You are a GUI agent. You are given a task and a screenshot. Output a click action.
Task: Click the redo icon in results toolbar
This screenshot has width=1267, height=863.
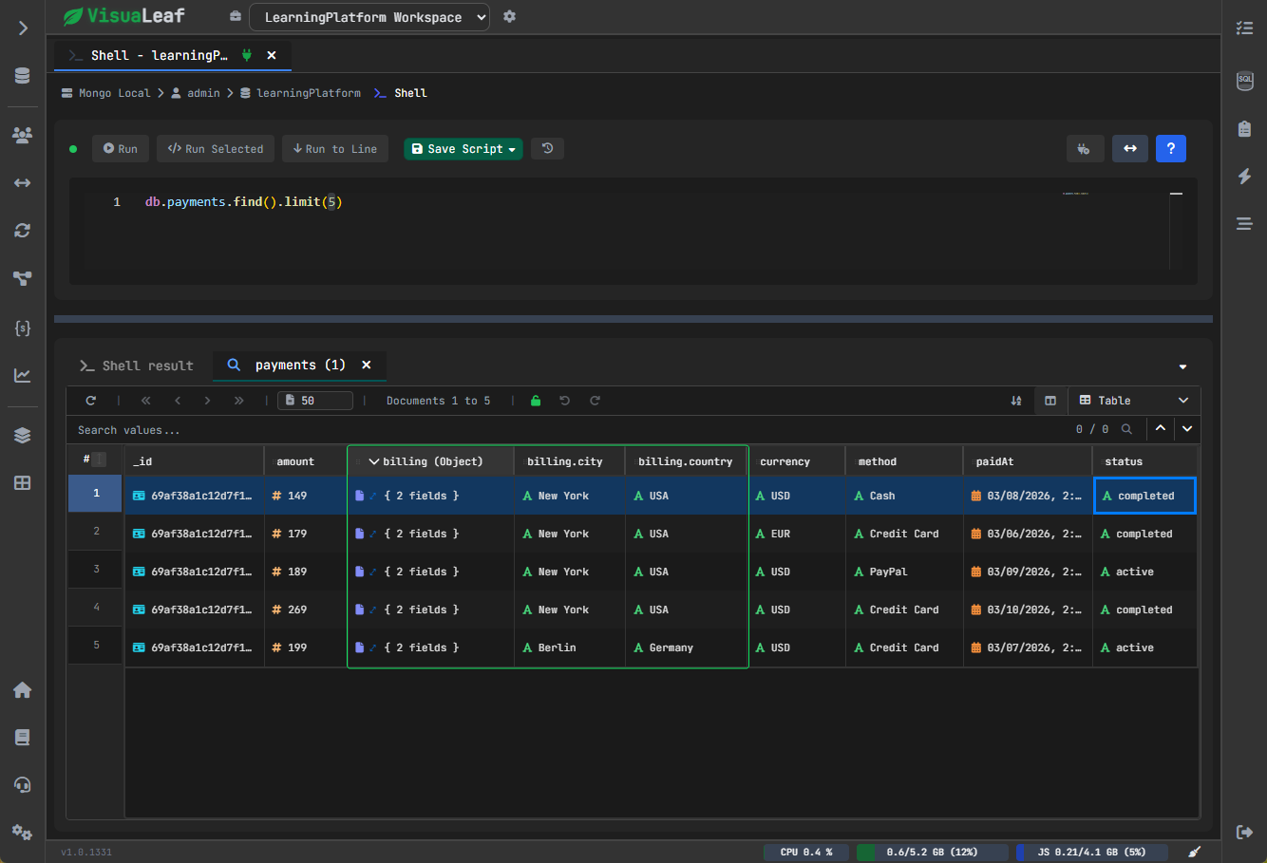[595, 401]
